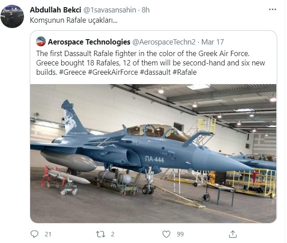Viewport: 287px width, 243px height.
Task: Open the Mar 17 quoted tweet date
Action: click(212, 42)
